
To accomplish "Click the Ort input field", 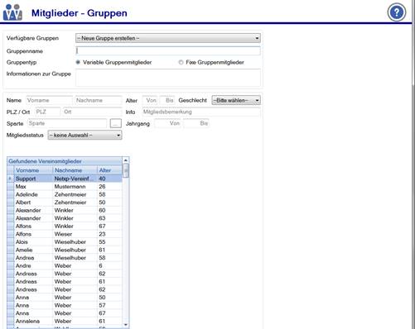I will point(92,112).
